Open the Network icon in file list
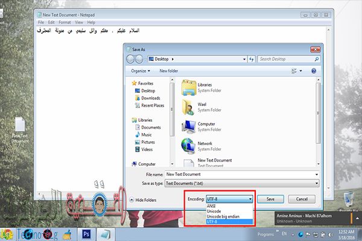362x241 pixels. click(189, 146)
